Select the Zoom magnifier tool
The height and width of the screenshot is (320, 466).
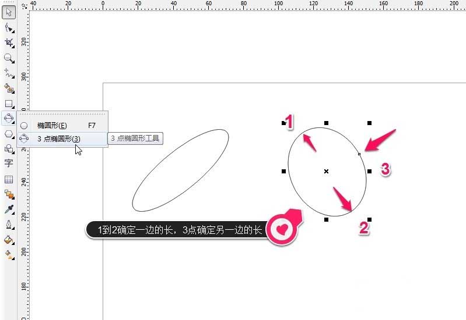[x=9, y=58]
